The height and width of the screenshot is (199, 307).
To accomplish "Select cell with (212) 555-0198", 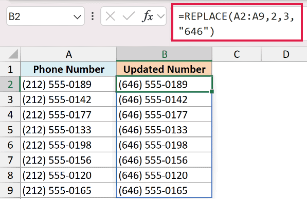I will coord(68,145).
